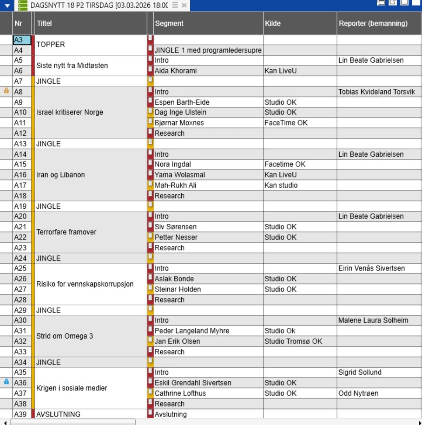Click the orange lock icon on row A8
This screenshot has width=422, height=425.
(x=6, y=91)
